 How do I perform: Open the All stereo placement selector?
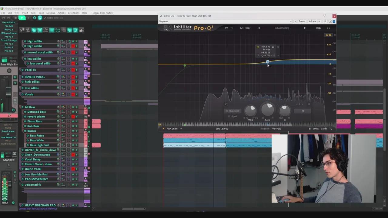point(303,111)
